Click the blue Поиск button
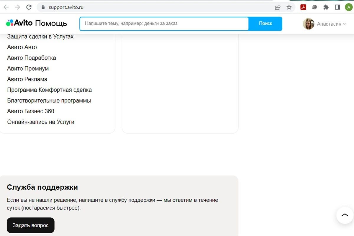The image size is (354, 236). pos(265,24)
